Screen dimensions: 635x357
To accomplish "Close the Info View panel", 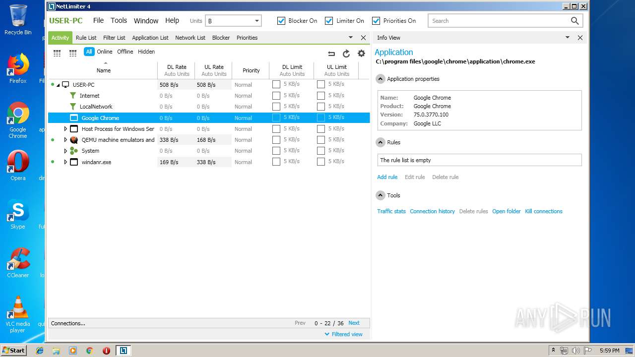I will coord(580,38).
